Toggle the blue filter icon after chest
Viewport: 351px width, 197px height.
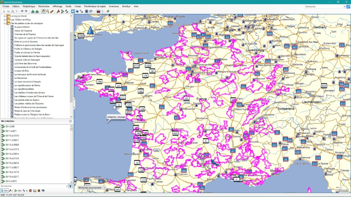43,191
